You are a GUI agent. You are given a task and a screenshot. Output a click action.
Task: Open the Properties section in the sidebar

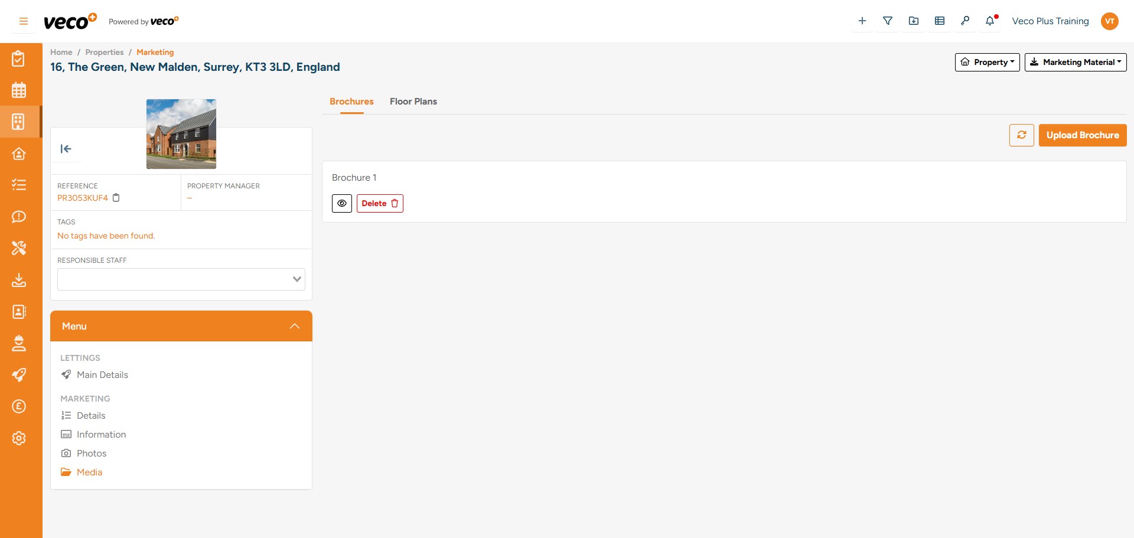click(x=19, y=122)
